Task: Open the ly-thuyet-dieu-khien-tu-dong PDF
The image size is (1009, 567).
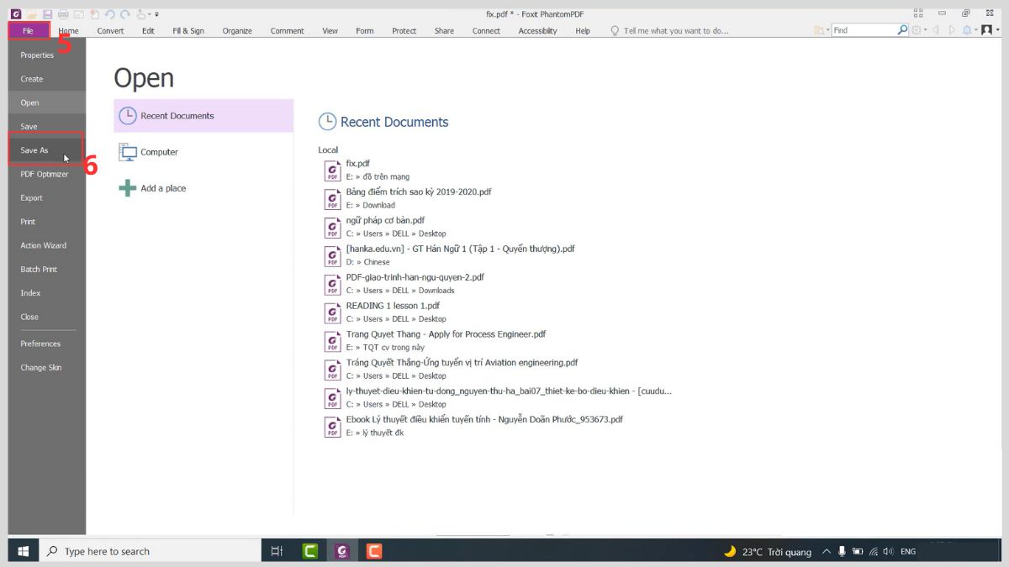Action: pos(498,397)
